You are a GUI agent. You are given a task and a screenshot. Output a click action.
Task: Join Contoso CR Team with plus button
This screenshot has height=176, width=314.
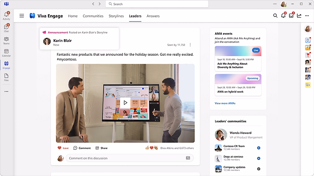259,148
